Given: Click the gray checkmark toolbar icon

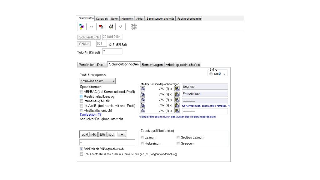Looking at the screenshot, I should coord(121,27).
